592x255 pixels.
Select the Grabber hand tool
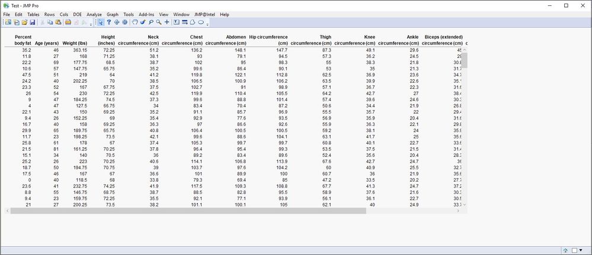(x=135, y=22)
